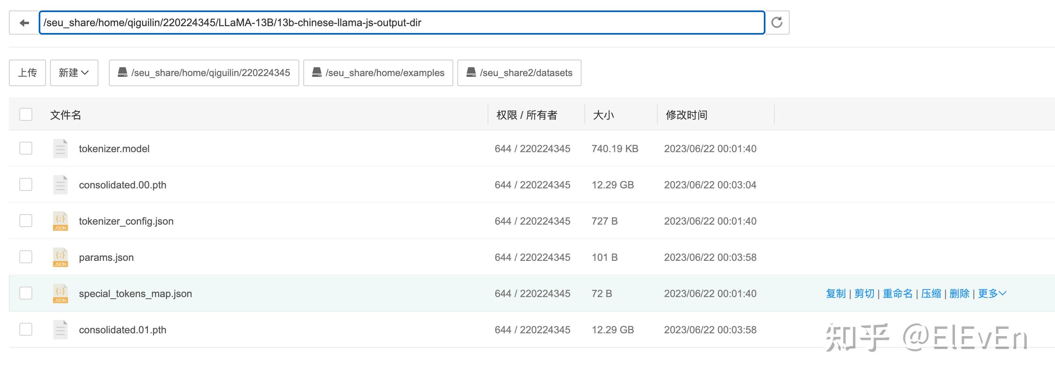Click the params.json JSON icon
The image size is (1055, 380).
click(x=60, y=257)
